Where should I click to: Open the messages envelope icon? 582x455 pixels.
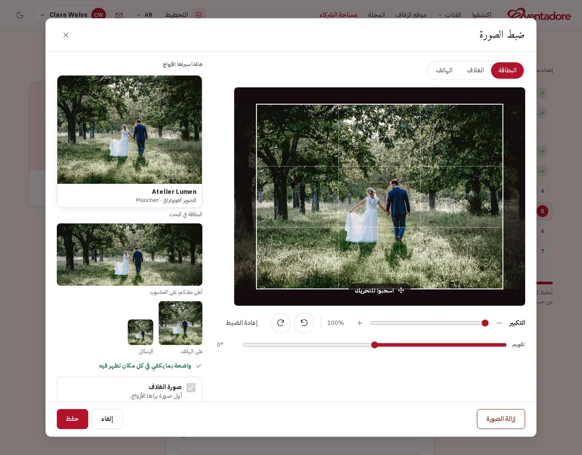[x=119, y=15]
